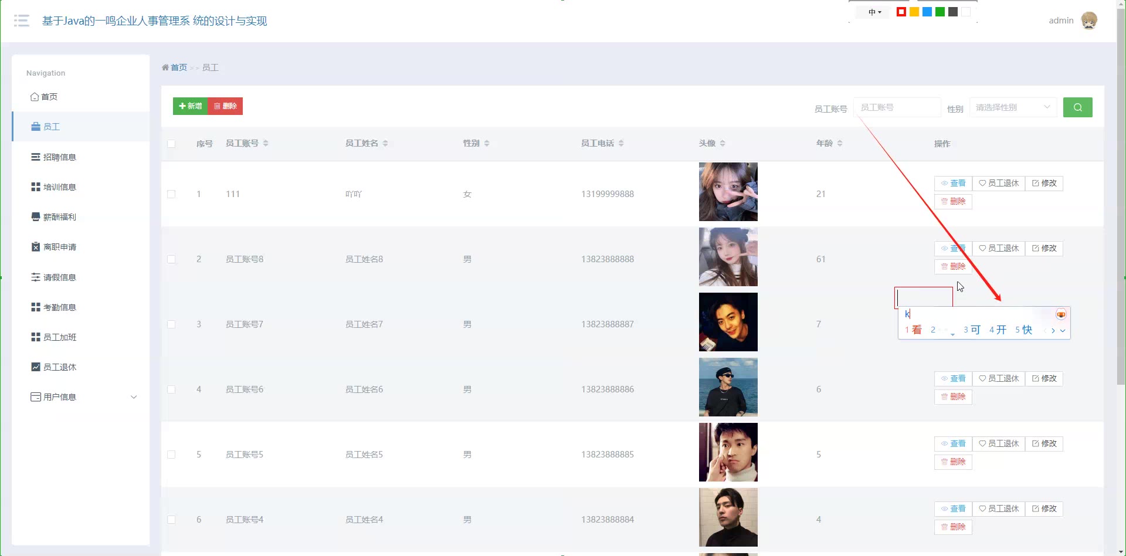
Task: Click the admin avatar icon
Action: click(1089, 21)
